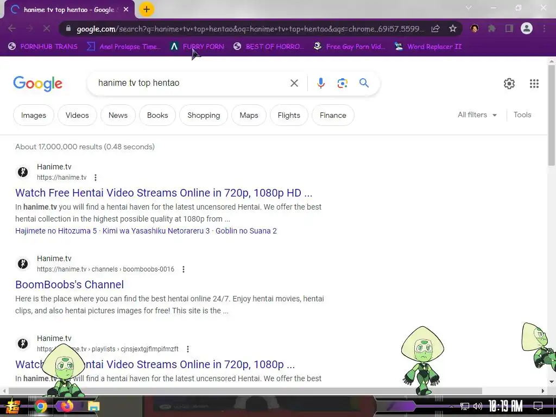Click the address bar URL
556x417 pixels.
point(250,29)
